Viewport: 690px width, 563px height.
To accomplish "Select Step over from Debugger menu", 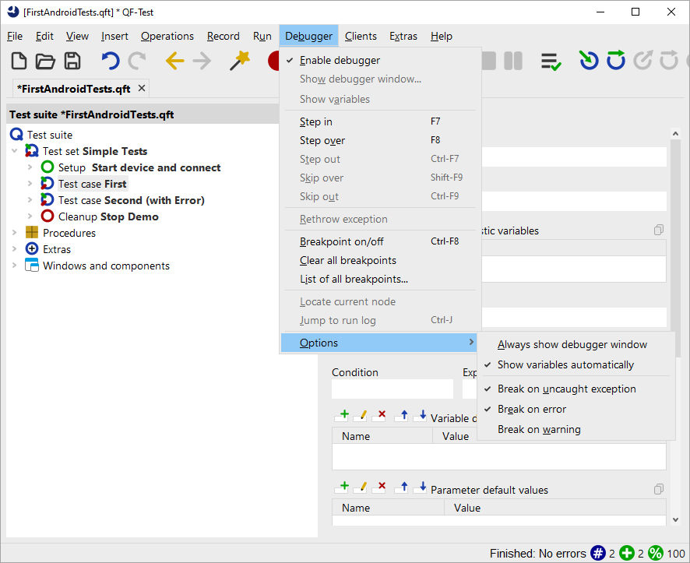I will click(x=322, y=140).
